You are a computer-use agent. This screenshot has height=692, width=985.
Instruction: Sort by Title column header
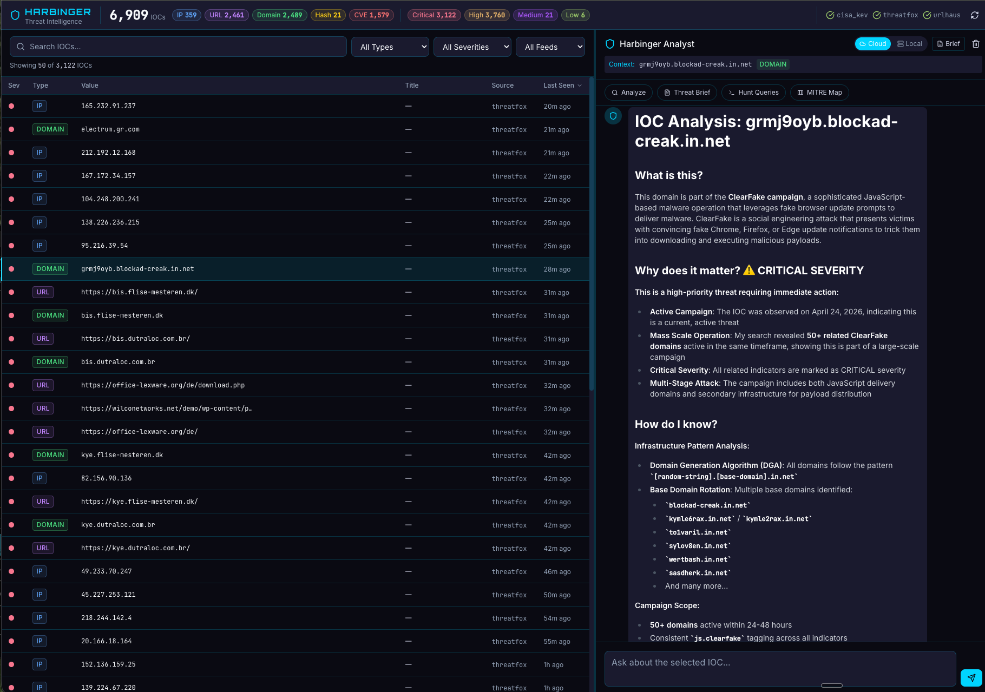[x=412, y=85]
